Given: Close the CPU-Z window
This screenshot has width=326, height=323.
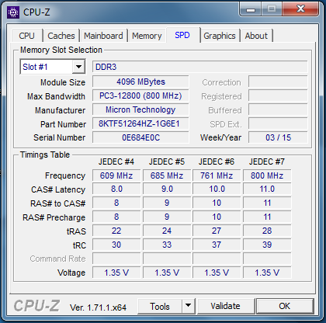Looking at the screenshot, I should tap(300, 9).
